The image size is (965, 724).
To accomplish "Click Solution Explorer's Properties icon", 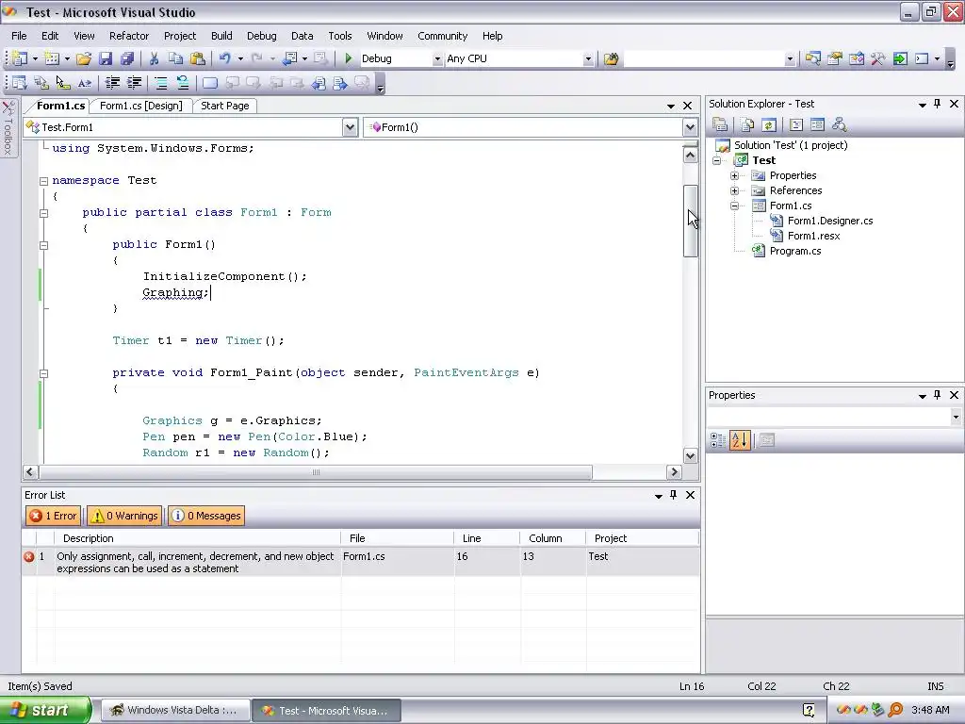I will (x=720, y=125).
